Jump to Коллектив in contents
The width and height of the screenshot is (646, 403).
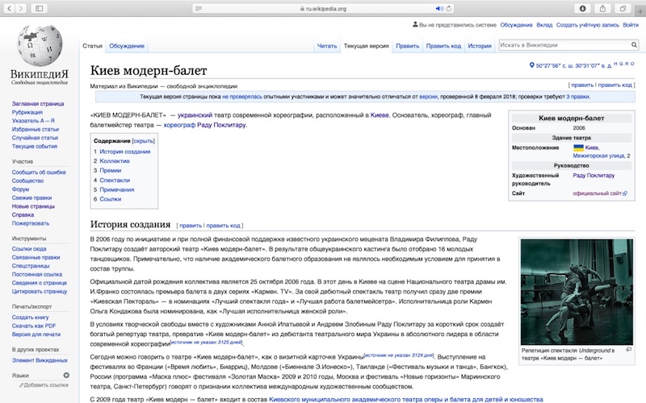pyautogui.click(x=115, y=160)
